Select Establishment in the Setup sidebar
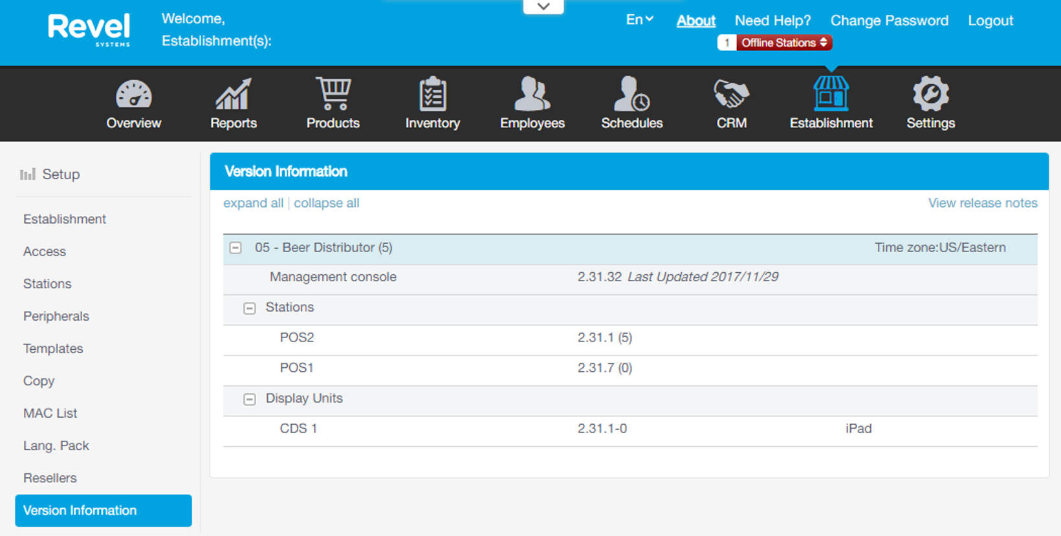1061x536 pixels. (65, 219)
